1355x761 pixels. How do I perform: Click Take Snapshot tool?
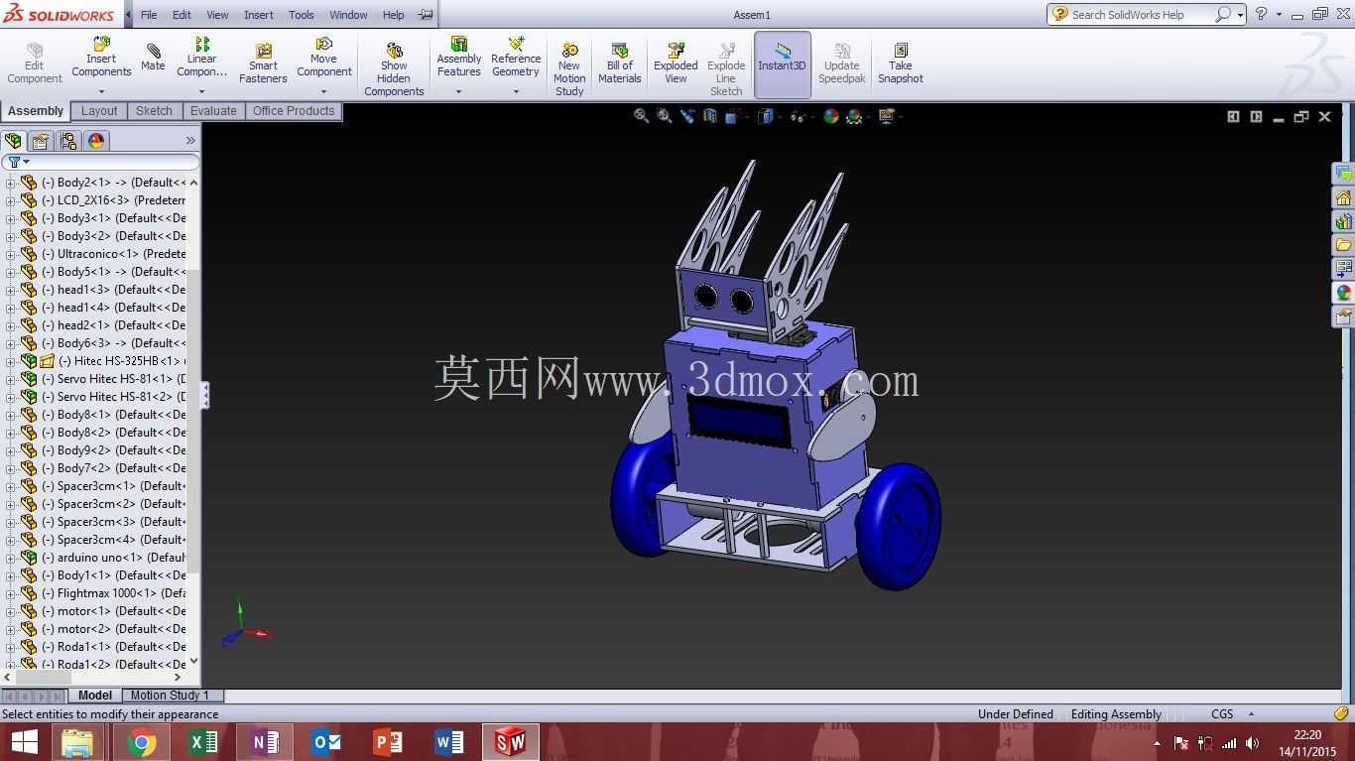pos(901,64)
